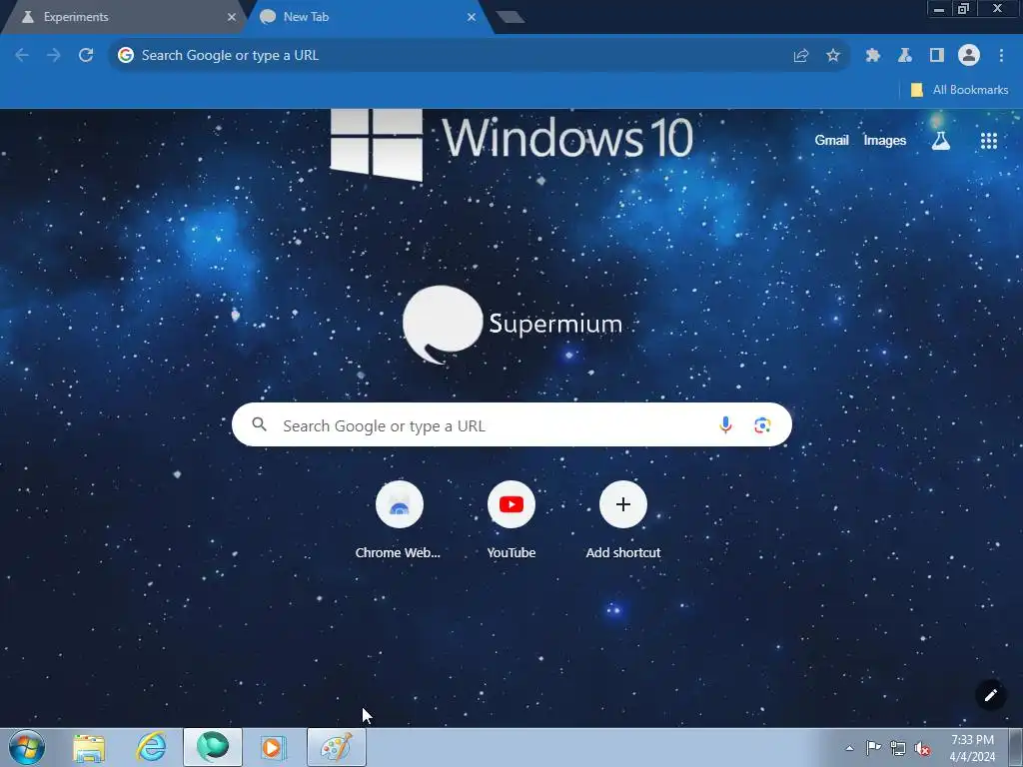Open network tray icon

click(898, 748)
